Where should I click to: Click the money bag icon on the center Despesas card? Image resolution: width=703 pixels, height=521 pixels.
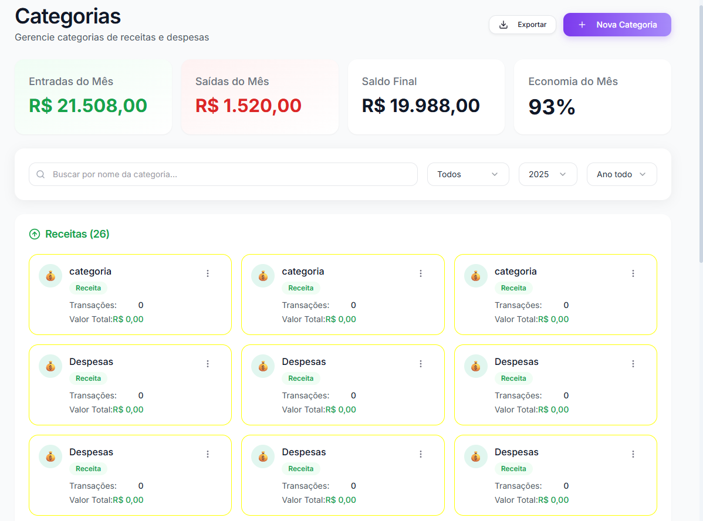click(x=262, y=366)
